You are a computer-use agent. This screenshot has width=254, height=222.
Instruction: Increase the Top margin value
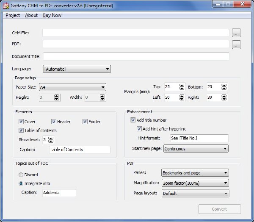coord(182,86)
